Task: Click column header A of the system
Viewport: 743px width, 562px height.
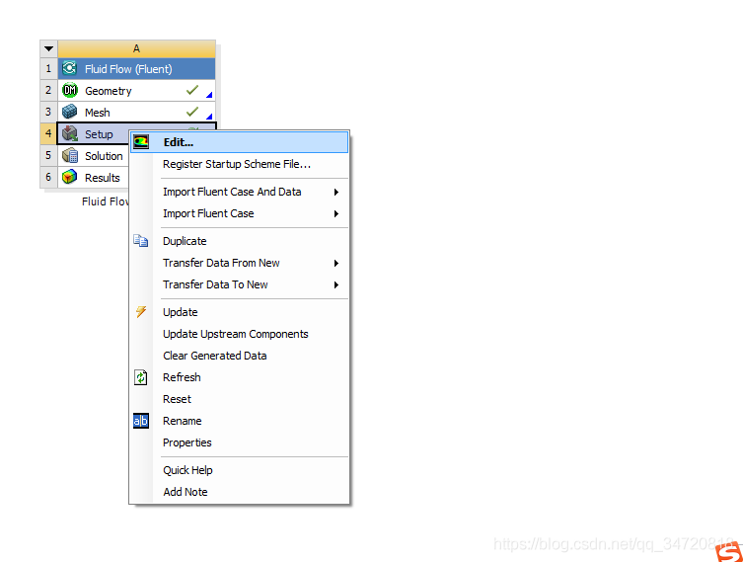Action: (136, 48)
